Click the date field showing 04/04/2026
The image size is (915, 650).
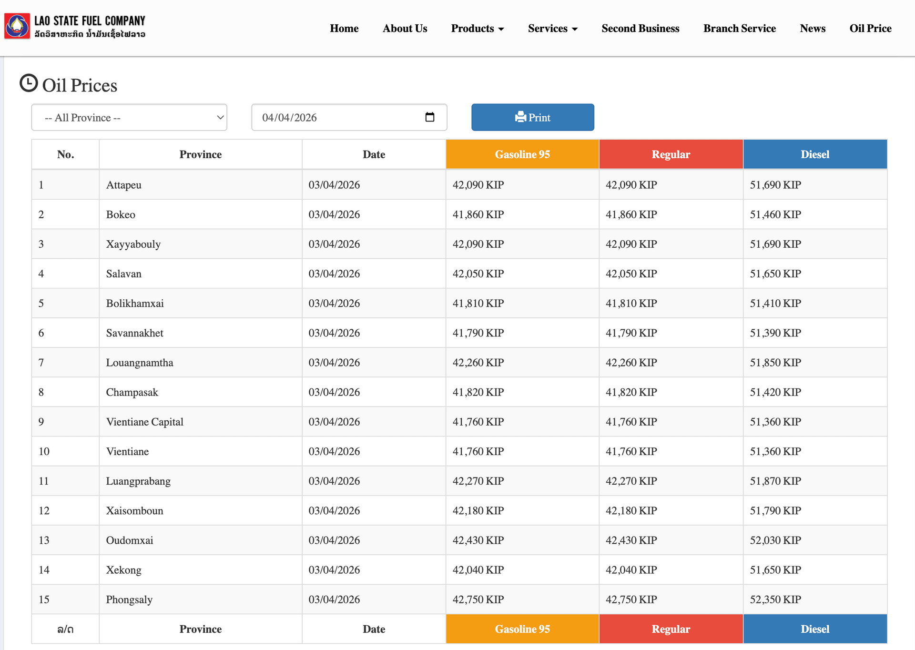[349, 117]
